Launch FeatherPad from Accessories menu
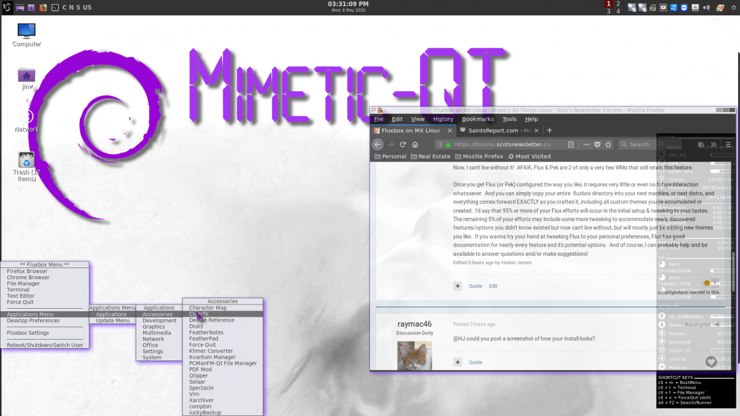Viewport: 740px width, 416px height. click(x=223, y=338)
